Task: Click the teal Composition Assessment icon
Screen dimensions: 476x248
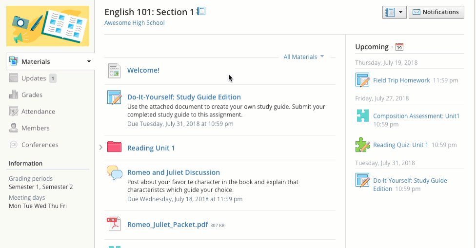Action: click(362, 116)
